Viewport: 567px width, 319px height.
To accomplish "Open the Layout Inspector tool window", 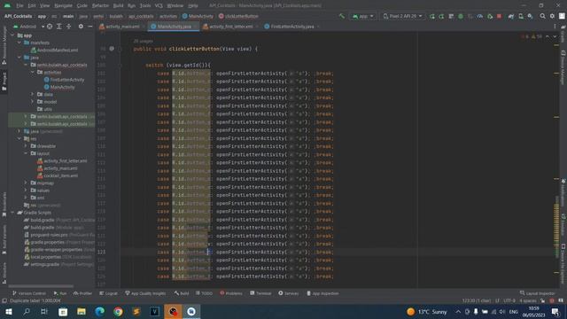I will pos(537,293).
